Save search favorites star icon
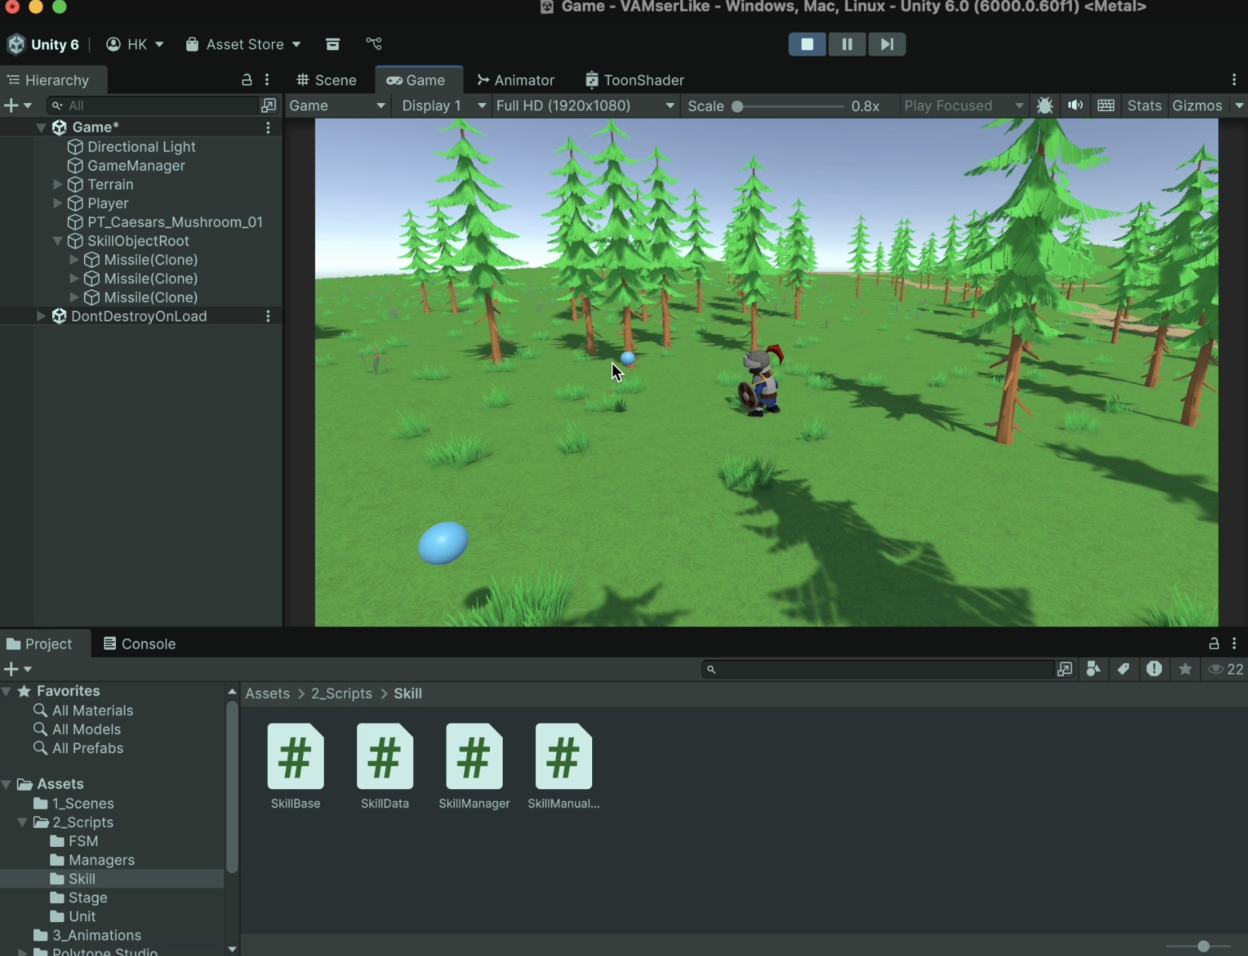 tap(1185, 669)
